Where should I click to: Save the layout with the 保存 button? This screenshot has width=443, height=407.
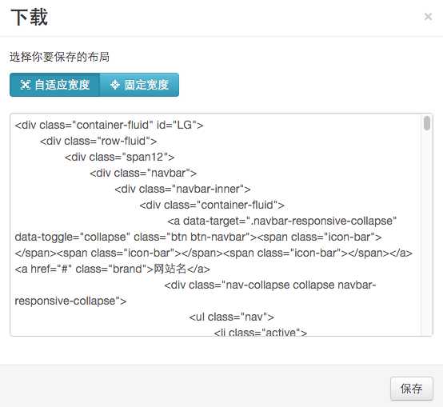pyautogui.click(x=411, y=389)
